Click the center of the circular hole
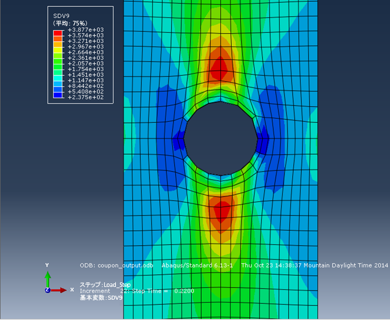390x320 pixels. point(221,139)
